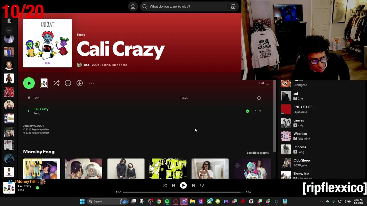Click the Plays column header
The width and height of the screenshot is (367, 206).
coord(184,98)
